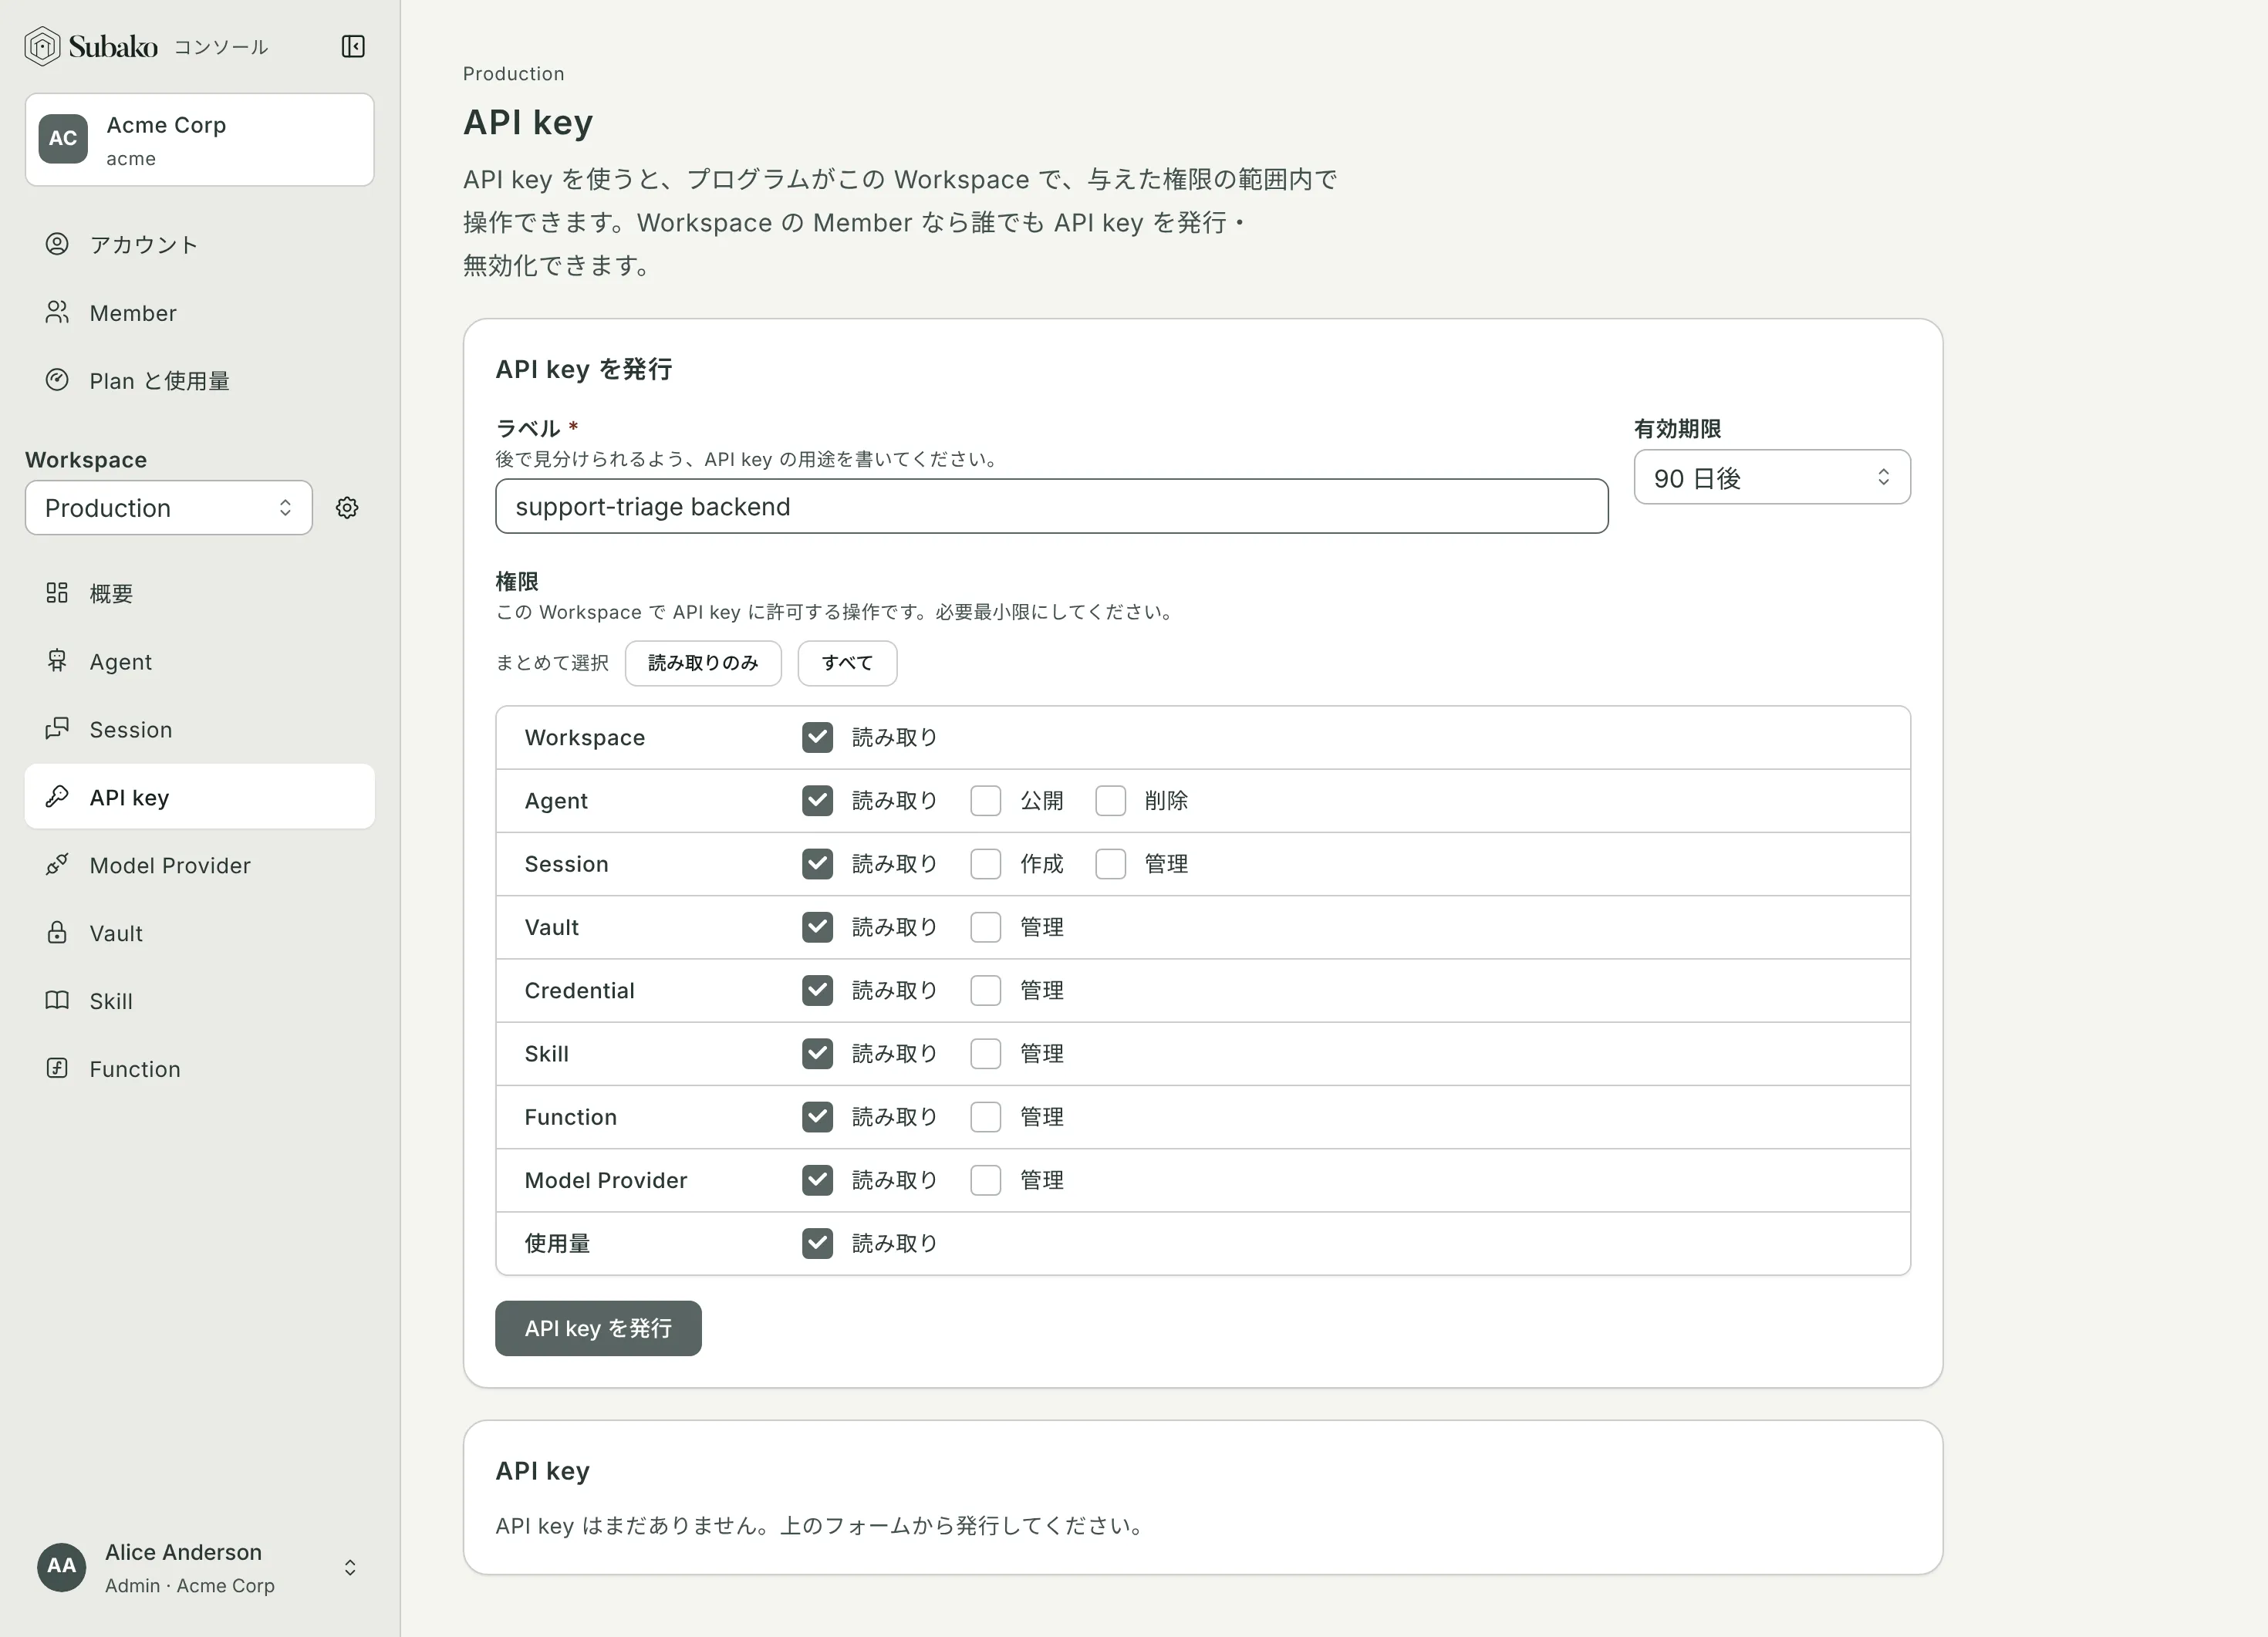Open Workspace settings gear icon
Screen dimensions: 2268x1637
pos(347,508)
